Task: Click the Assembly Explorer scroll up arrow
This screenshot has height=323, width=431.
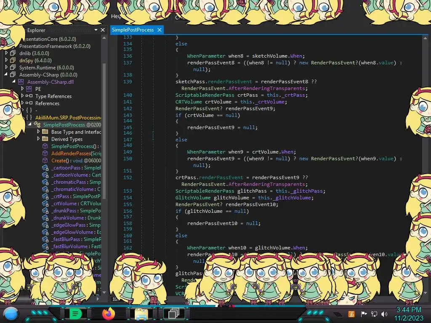Action: coord(104,38)
